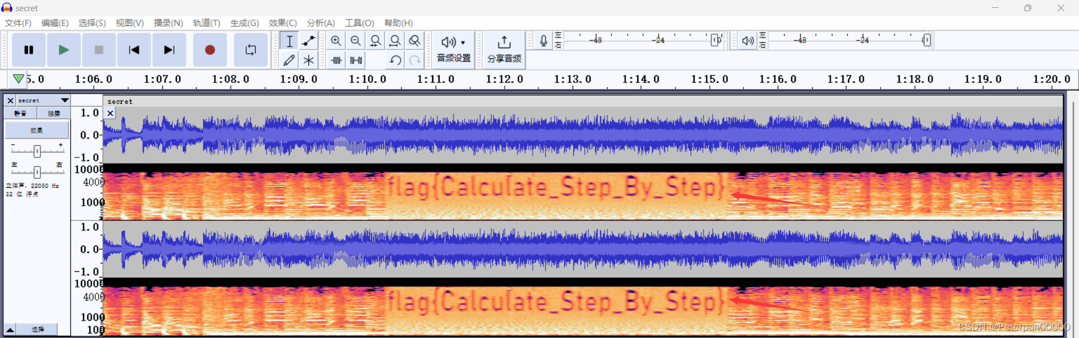Click the red Record button
This screenshot has height=338, width=1079.
(x=210, y=50)
